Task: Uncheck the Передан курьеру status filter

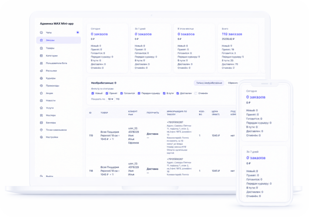Action: click(139, 93)
